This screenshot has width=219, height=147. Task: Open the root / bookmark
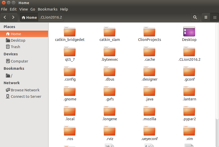tap(24, 76)
